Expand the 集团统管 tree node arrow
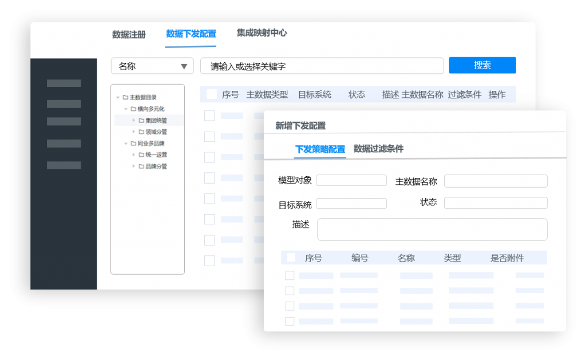Image resolution: width=586 pixels, height=360 pixels. (133, 120)
